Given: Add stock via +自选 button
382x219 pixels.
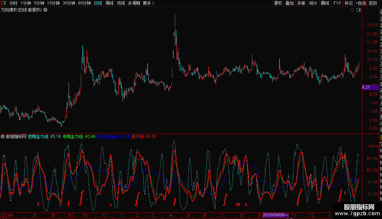Looking at the screenshot, I should pos(361,3).
